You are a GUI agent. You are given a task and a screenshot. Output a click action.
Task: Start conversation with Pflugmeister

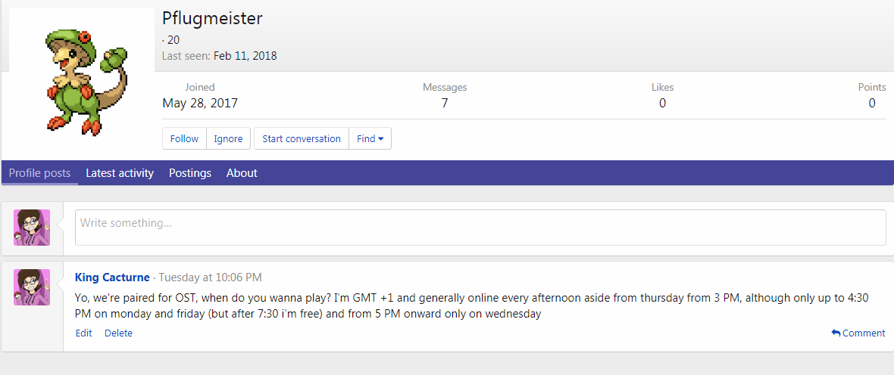click(x=301, y=138)
